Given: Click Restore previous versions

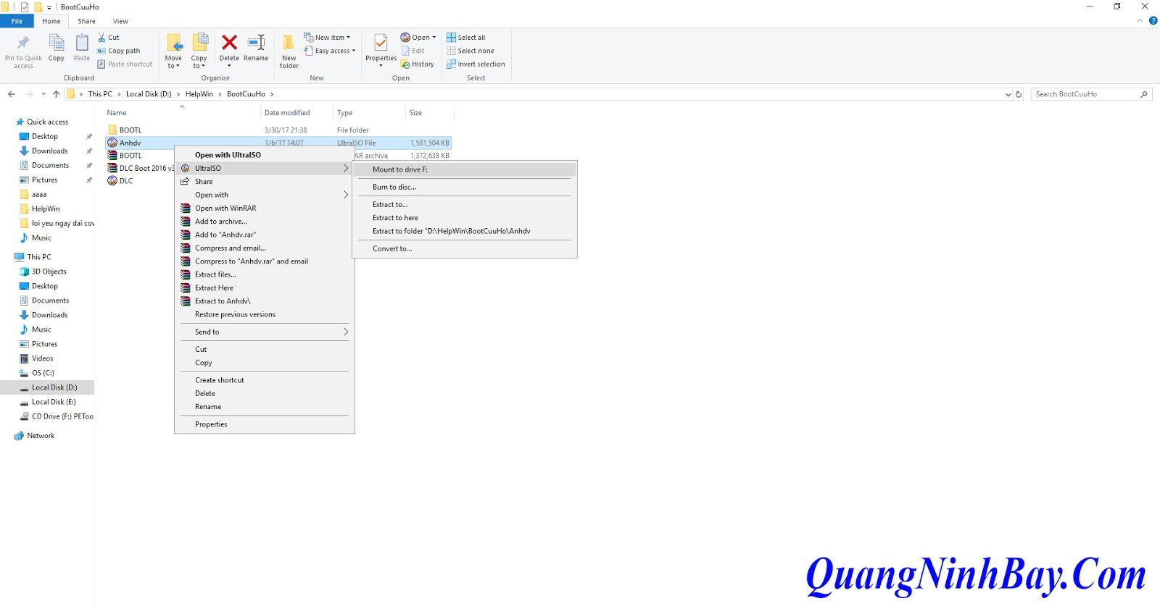Looking at the screenshot, I should tap(265, 314).
